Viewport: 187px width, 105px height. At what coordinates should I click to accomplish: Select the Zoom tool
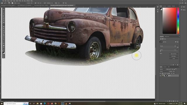coord(4,48)
